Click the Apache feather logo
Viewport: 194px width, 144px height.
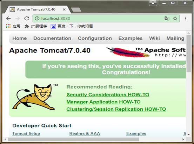pyautogui.click(x=128, y=52)
